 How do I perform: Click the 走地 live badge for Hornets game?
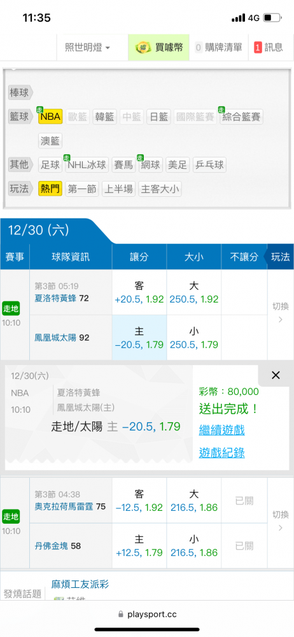tap(10, 308)
